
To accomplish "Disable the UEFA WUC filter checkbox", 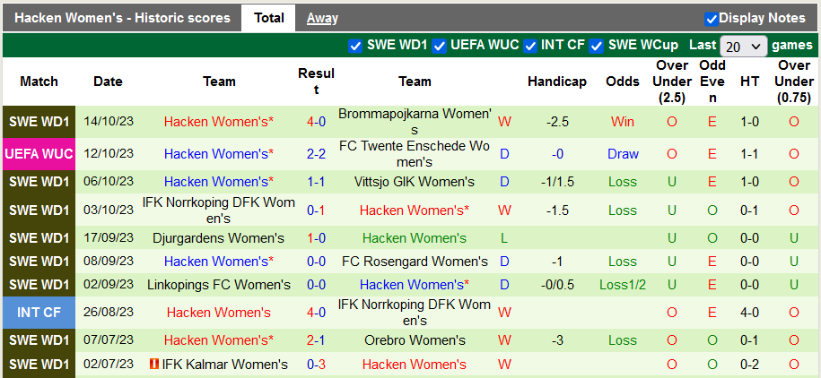I will click(440, 45).
